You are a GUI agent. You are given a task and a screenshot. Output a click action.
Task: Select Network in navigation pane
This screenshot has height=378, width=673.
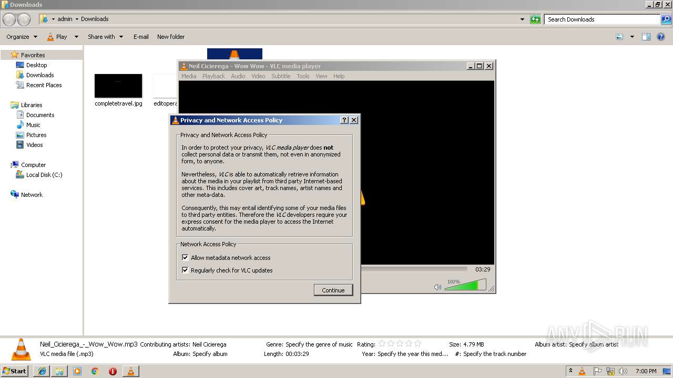[32, 195]
